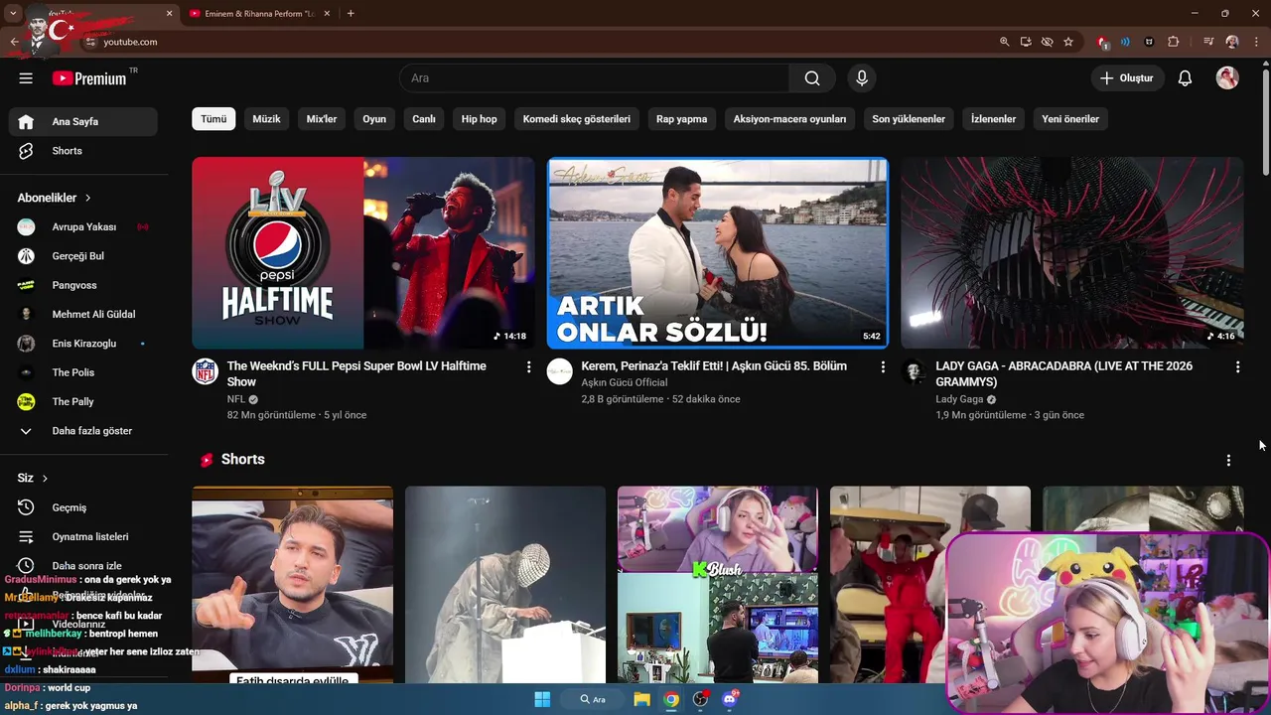Viewport: 1271px width, 715px height.
Task: Switch to Eminem & Rihanna browser tab
Action: (x=260, y=14)
